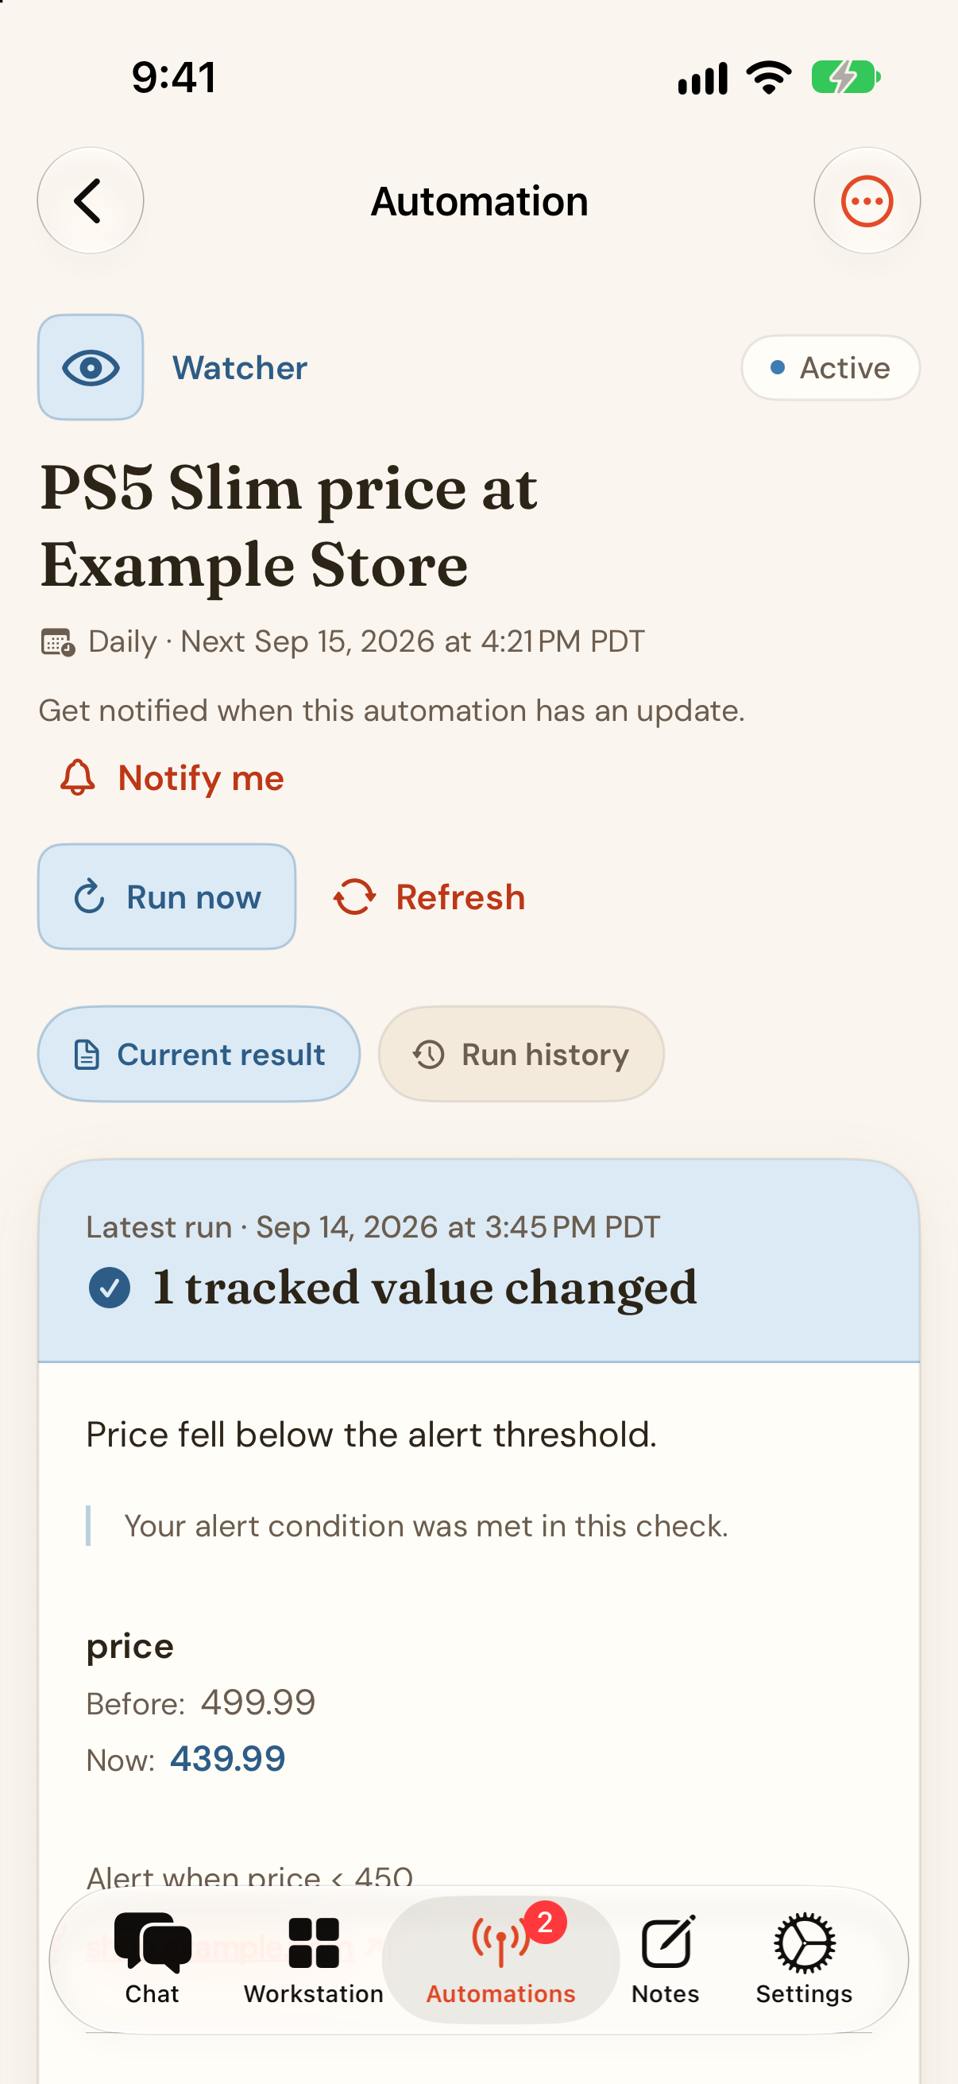Tap the PS5 Slim price title
958x2084 pixels.
coord(288,526)
